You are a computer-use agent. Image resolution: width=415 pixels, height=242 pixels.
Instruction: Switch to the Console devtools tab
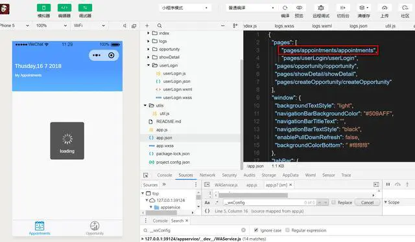[x=164, y=175]
